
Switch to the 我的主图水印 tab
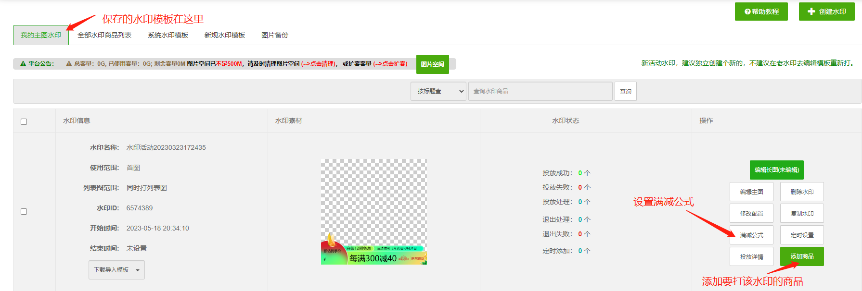[x=41, y=35]
